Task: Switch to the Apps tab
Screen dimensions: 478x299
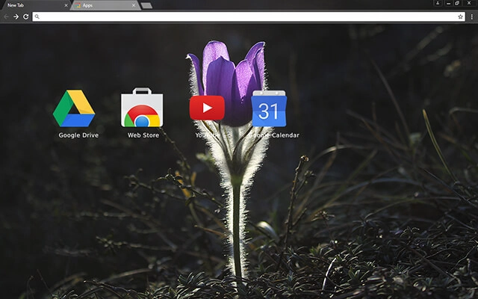Action: click(x=105, y=5)
